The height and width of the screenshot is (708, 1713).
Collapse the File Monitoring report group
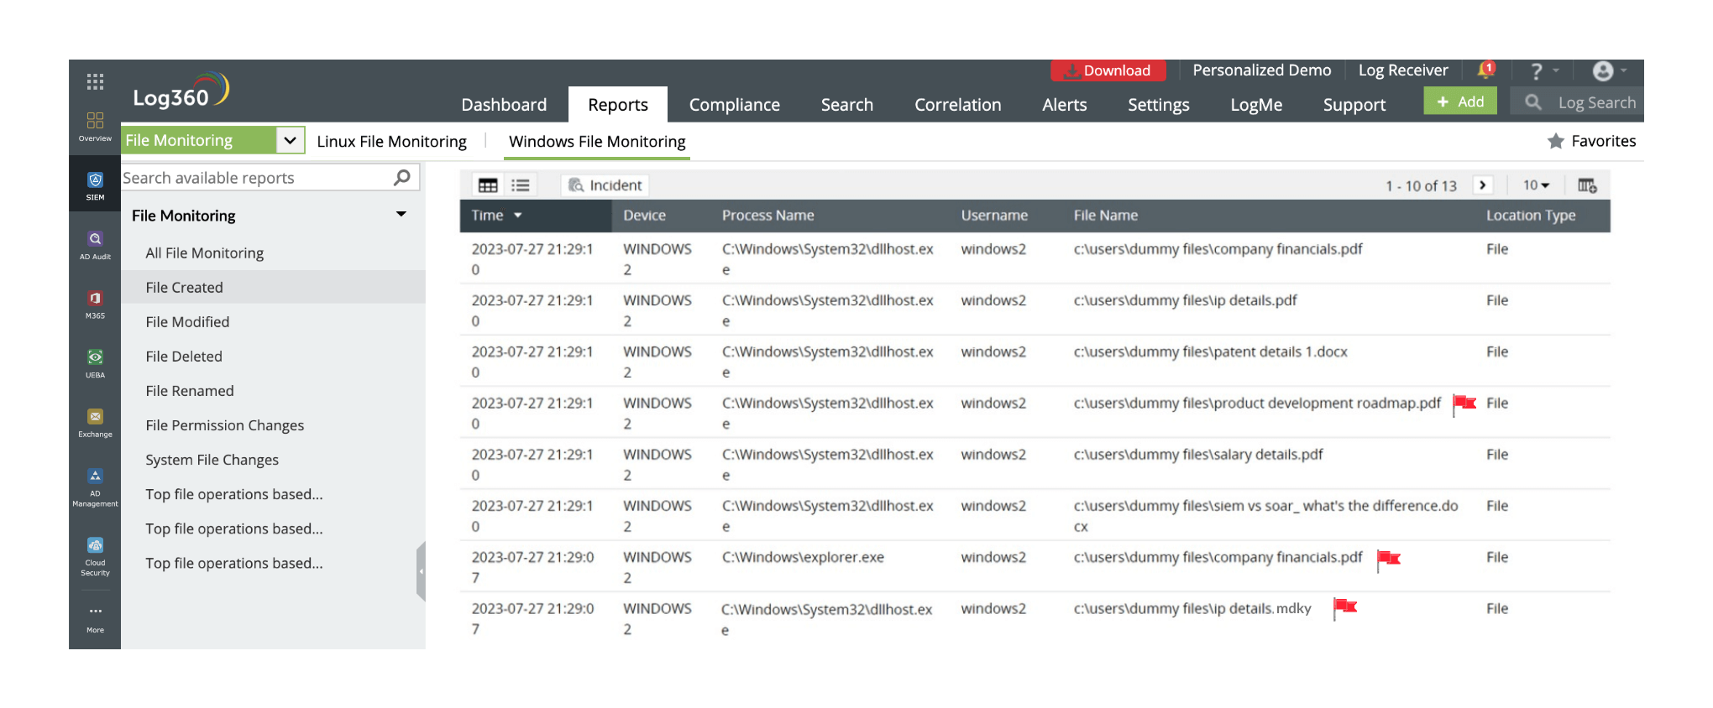[401, 215]
